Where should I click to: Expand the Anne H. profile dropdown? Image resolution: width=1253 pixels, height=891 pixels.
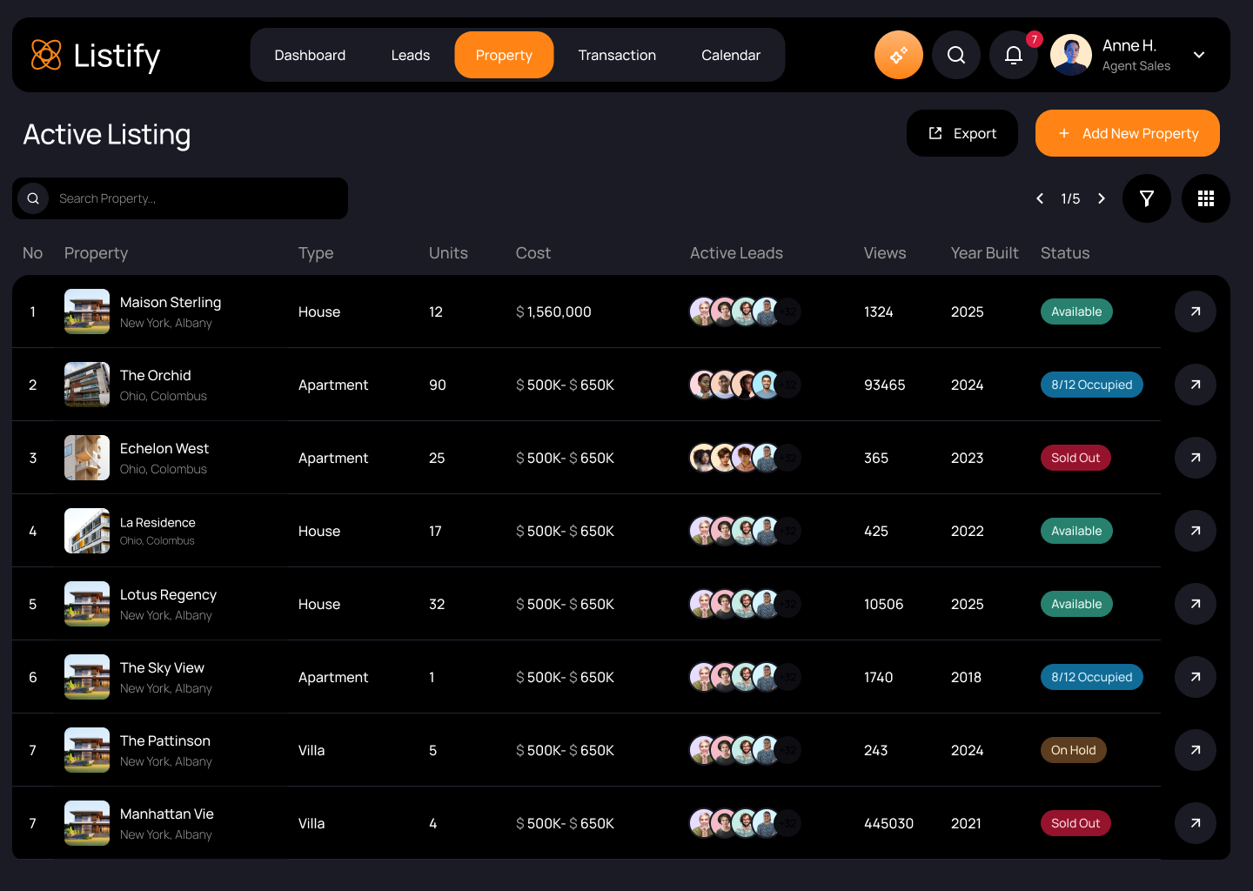(1198, 55)
